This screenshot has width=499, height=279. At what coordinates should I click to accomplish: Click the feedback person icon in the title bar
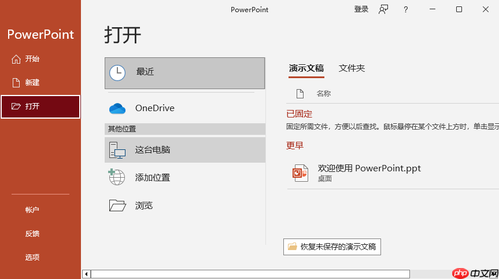(x=383, y=10)
